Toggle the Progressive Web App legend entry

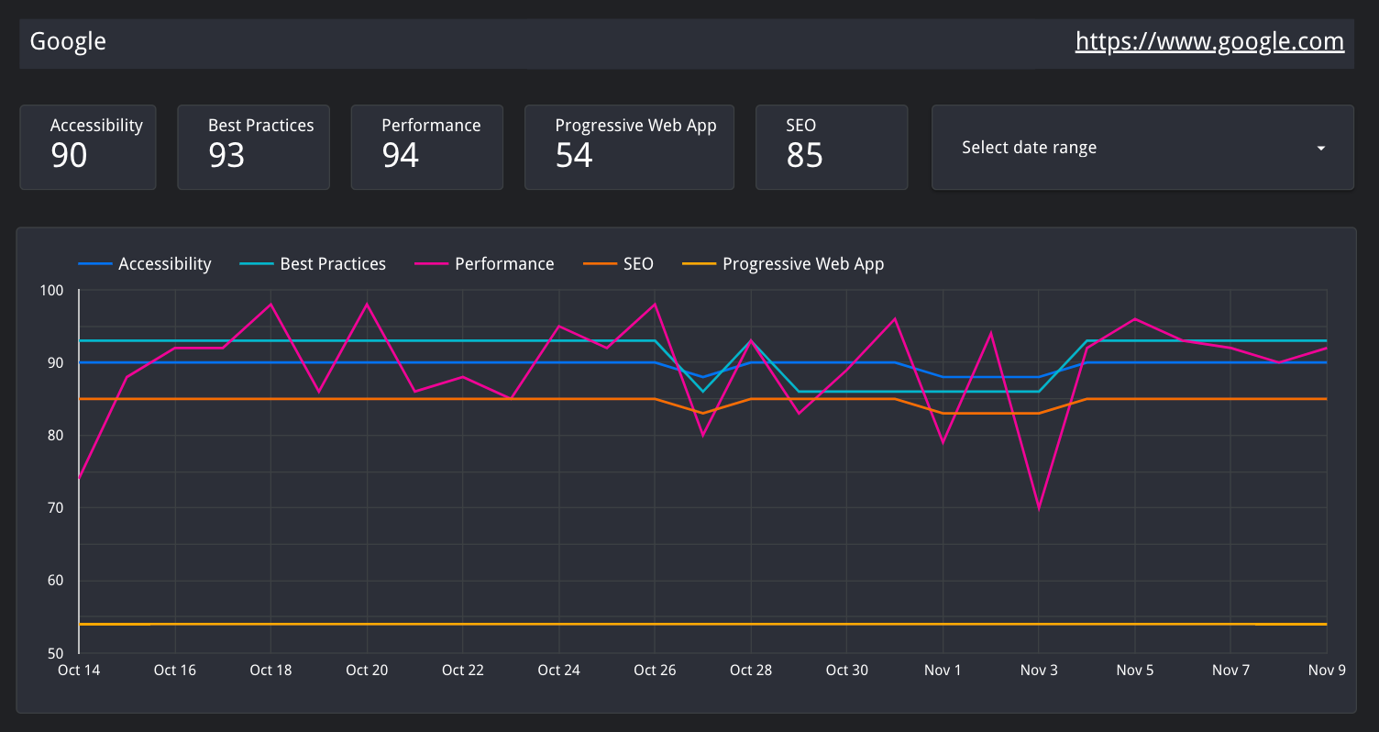(783, 264)
